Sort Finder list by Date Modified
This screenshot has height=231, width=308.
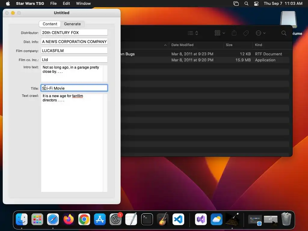[x=182, y=45]
